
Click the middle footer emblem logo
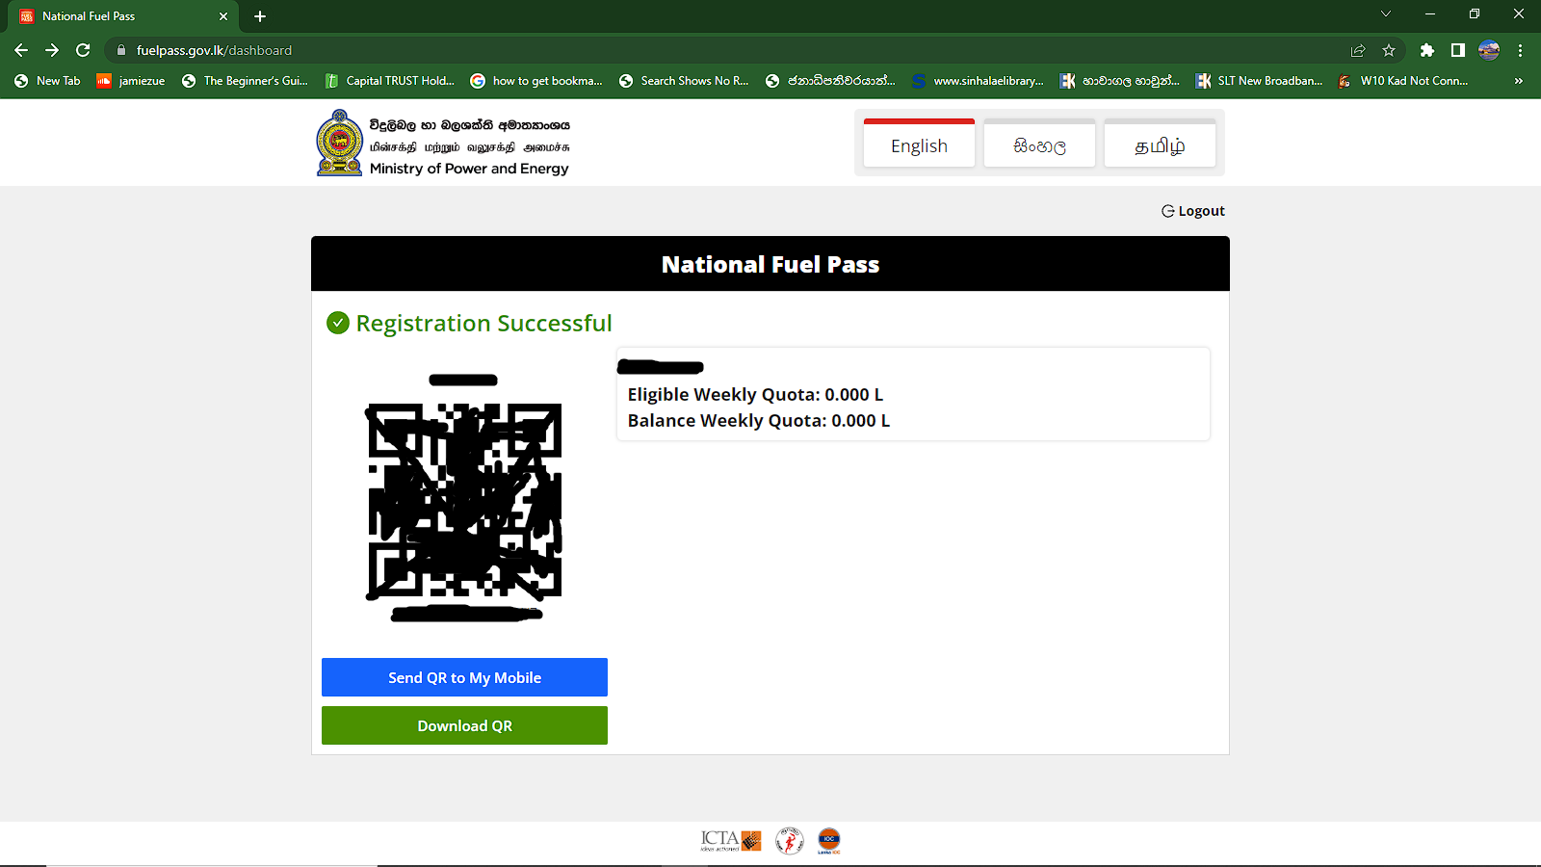click(x=790, y=841)
